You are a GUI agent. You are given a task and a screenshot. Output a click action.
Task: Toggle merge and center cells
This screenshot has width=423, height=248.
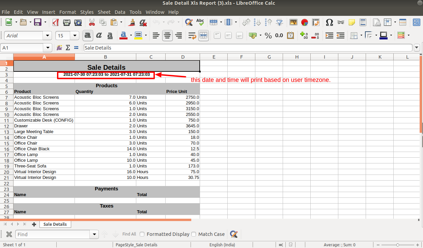coord(203,35)
